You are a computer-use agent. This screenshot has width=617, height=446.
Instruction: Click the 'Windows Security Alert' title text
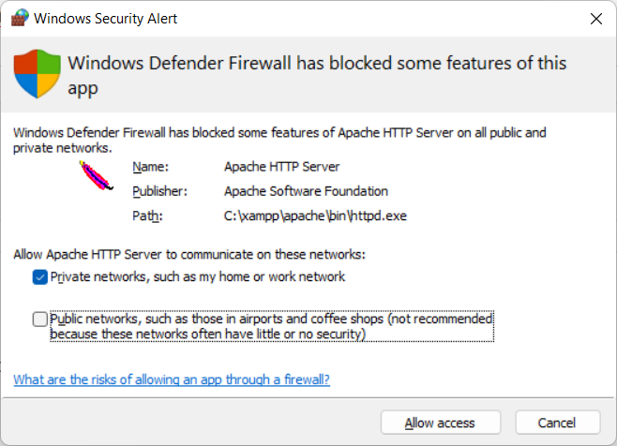(x=105, y=19)
